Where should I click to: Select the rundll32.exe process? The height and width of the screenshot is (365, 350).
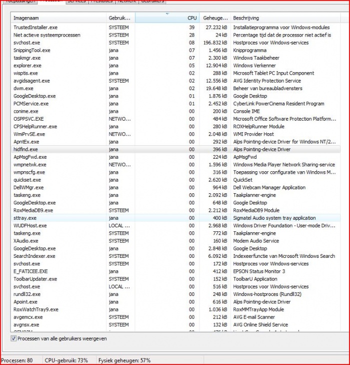(175, 294)
